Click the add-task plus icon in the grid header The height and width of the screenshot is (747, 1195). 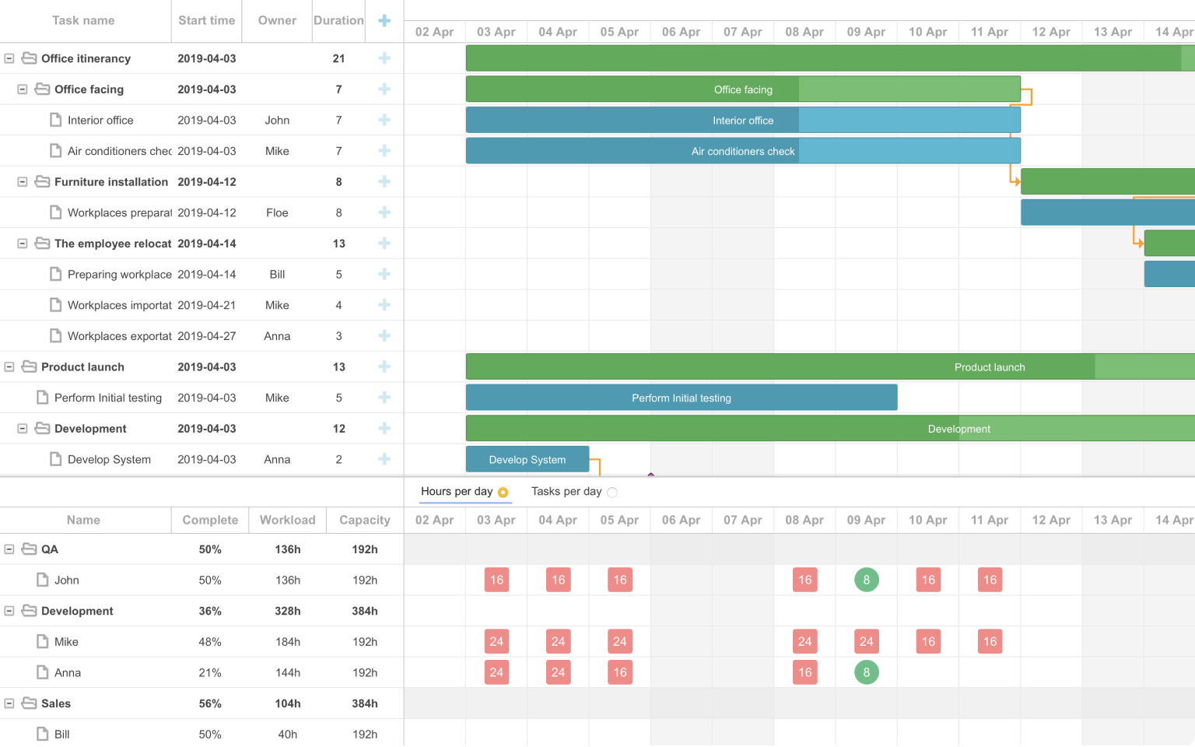click(384, 21)
